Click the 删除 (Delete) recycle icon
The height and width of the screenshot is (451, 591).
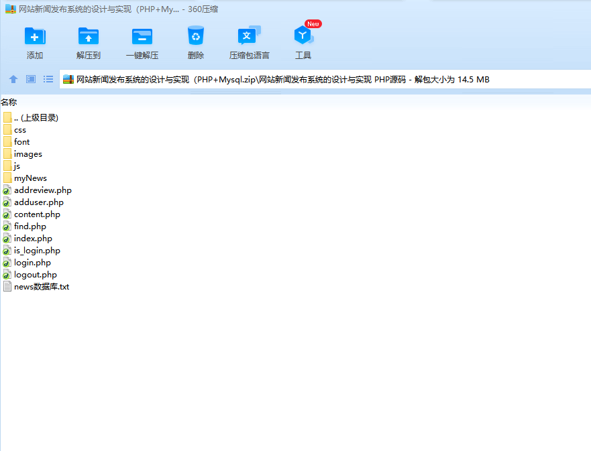point(196,36)
